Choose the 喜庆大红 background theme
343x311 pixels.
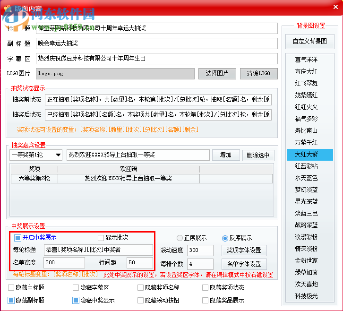(310, 71)
